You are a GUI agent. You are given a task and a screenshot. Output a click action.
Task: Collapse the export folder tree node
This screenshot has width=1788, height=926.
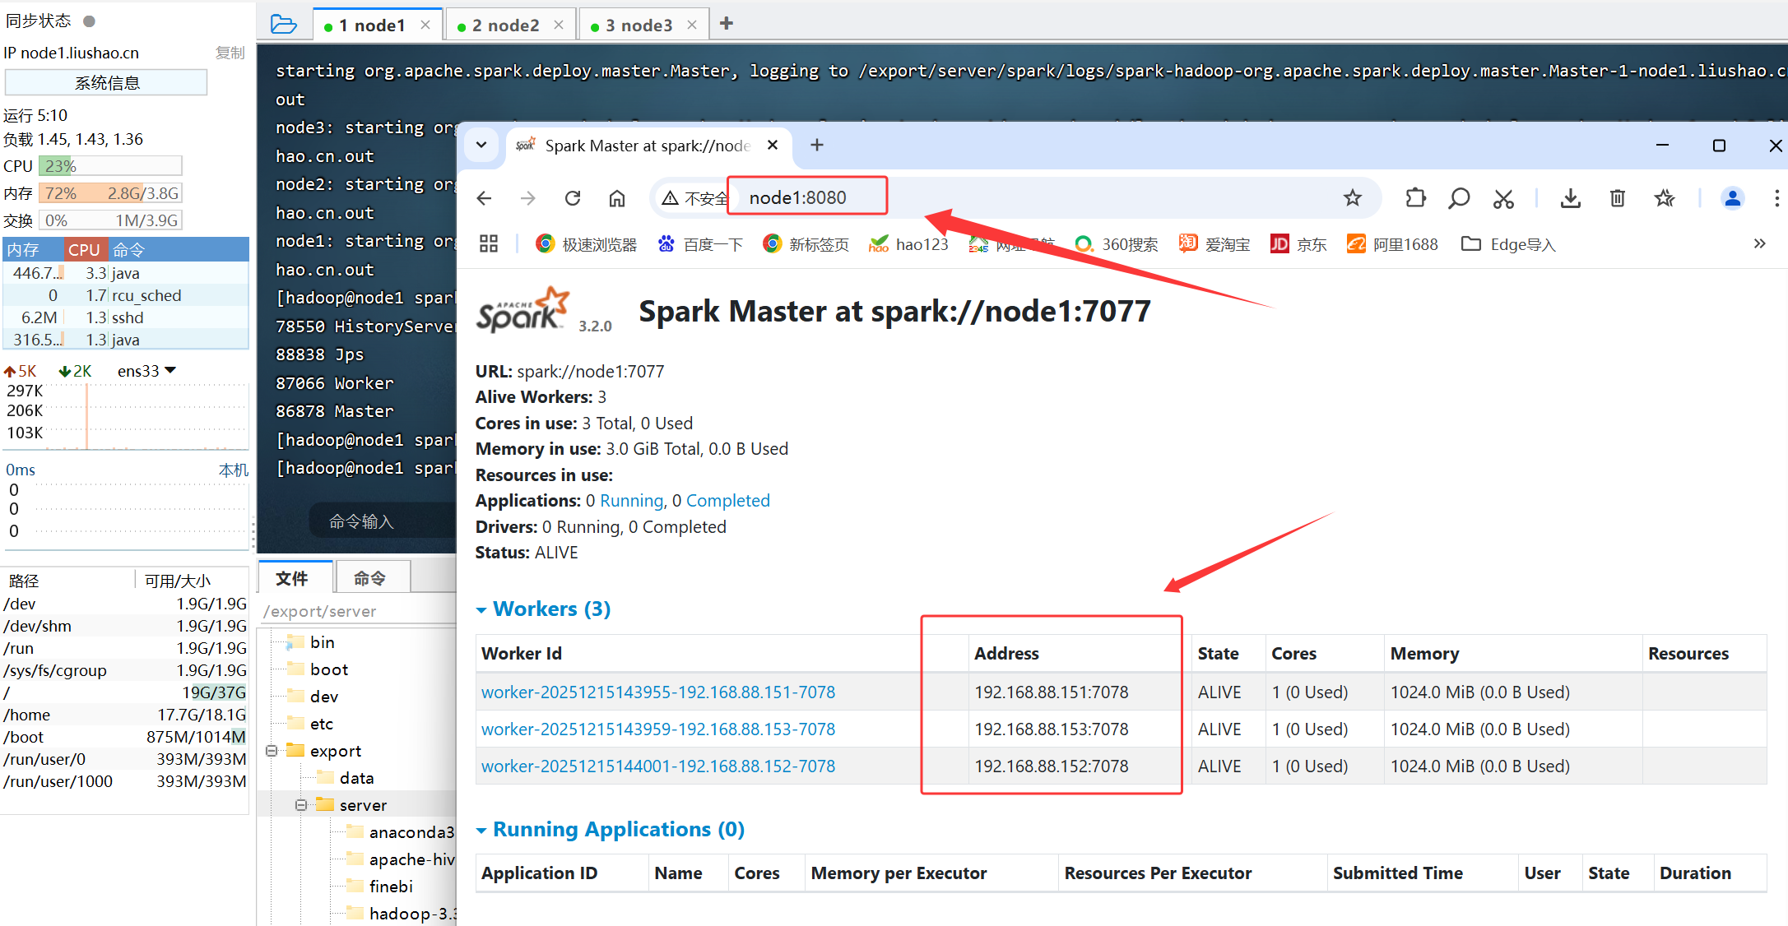coord(272,751)
